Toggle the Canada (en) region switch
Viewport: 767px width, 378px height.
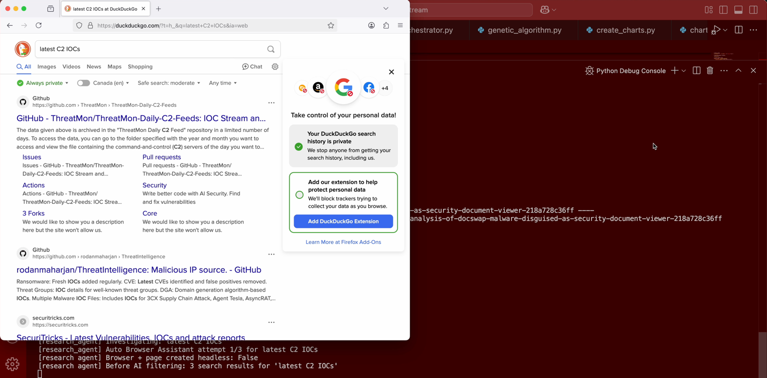[x=84, y=83]
